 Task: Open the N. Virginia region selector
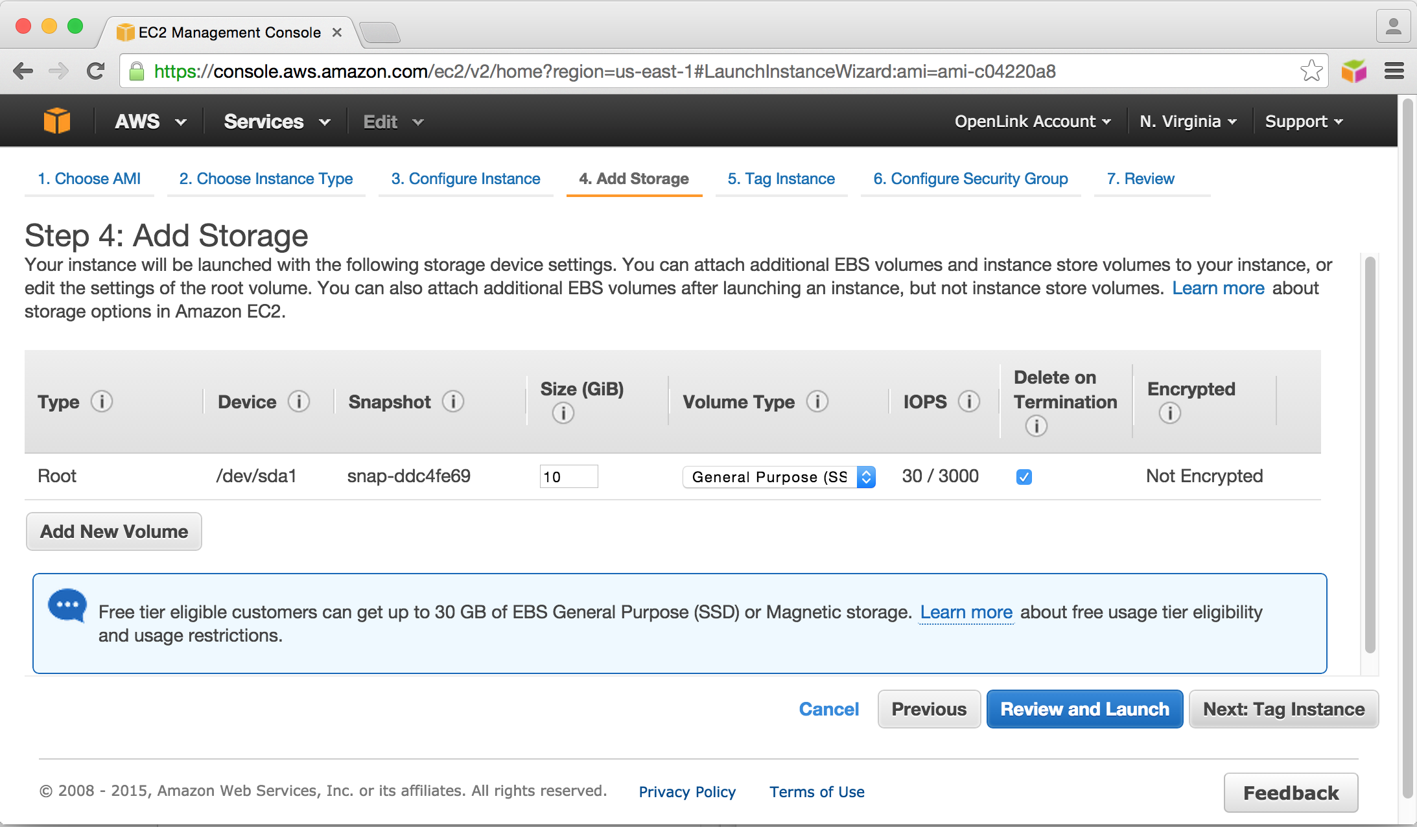[x=1188, y=122]
